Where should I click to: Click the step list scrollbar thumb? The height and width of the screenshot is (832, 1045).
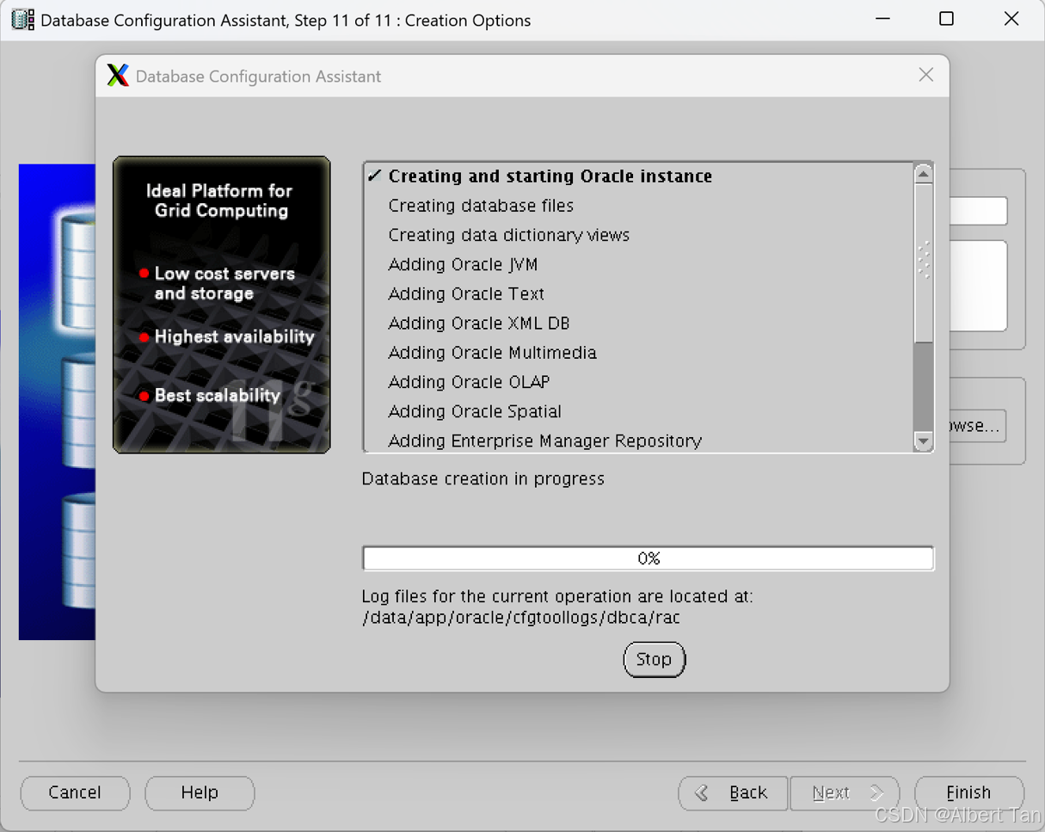click(924, 262)
